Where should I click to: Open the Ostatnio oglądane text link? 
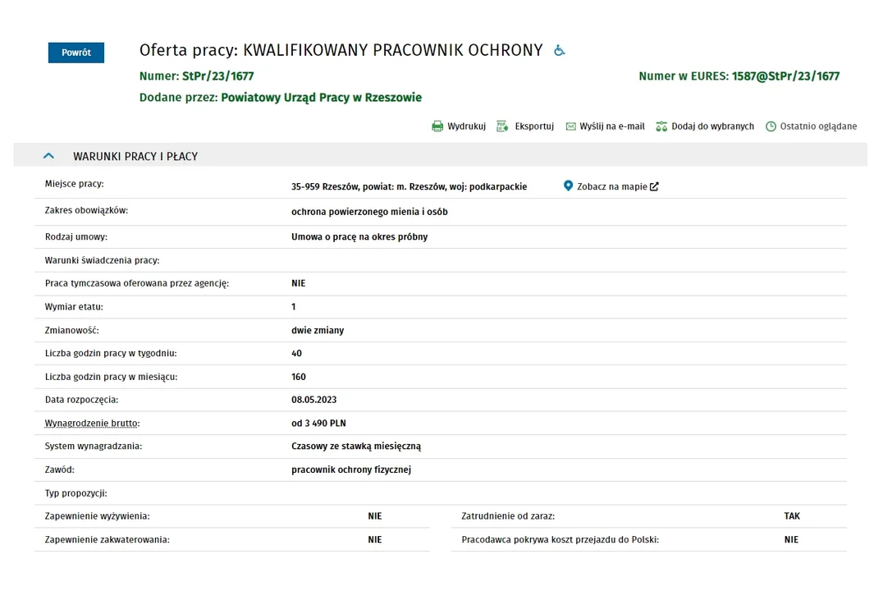coord(818,126)
